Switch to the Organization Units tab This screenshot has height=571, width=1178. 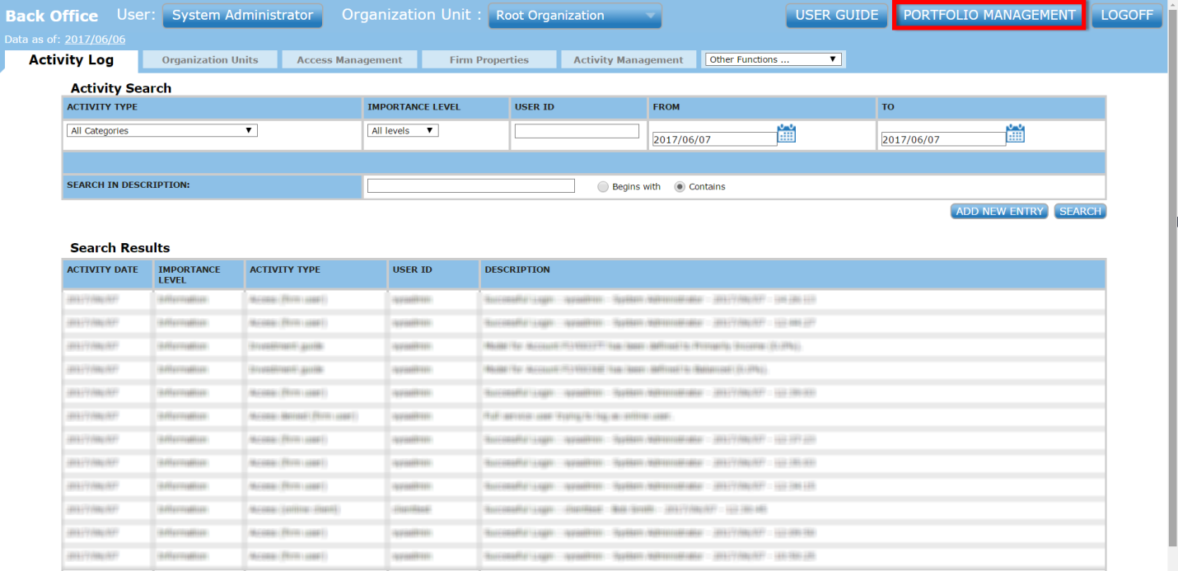[209, 59]
